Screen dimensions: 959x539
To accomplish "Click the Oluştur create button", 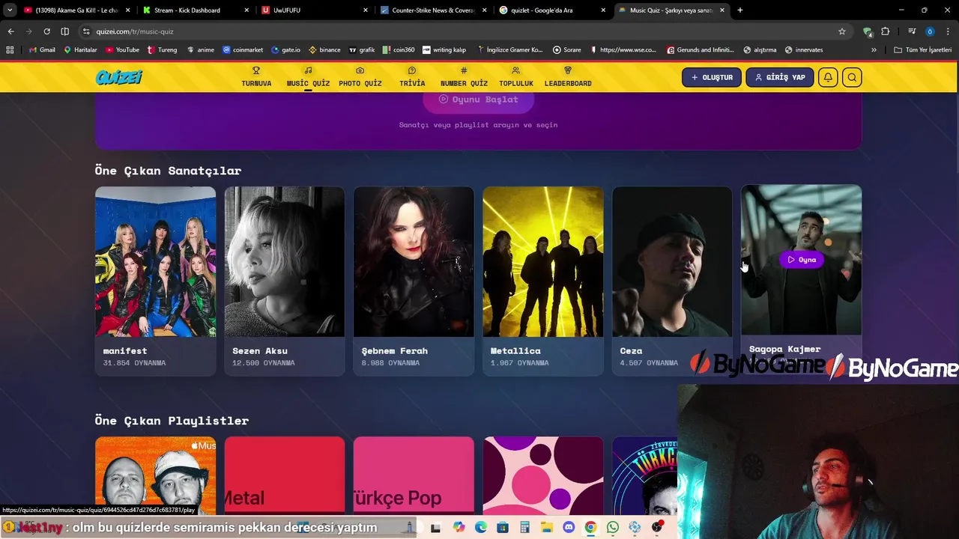I will (712, 77).
